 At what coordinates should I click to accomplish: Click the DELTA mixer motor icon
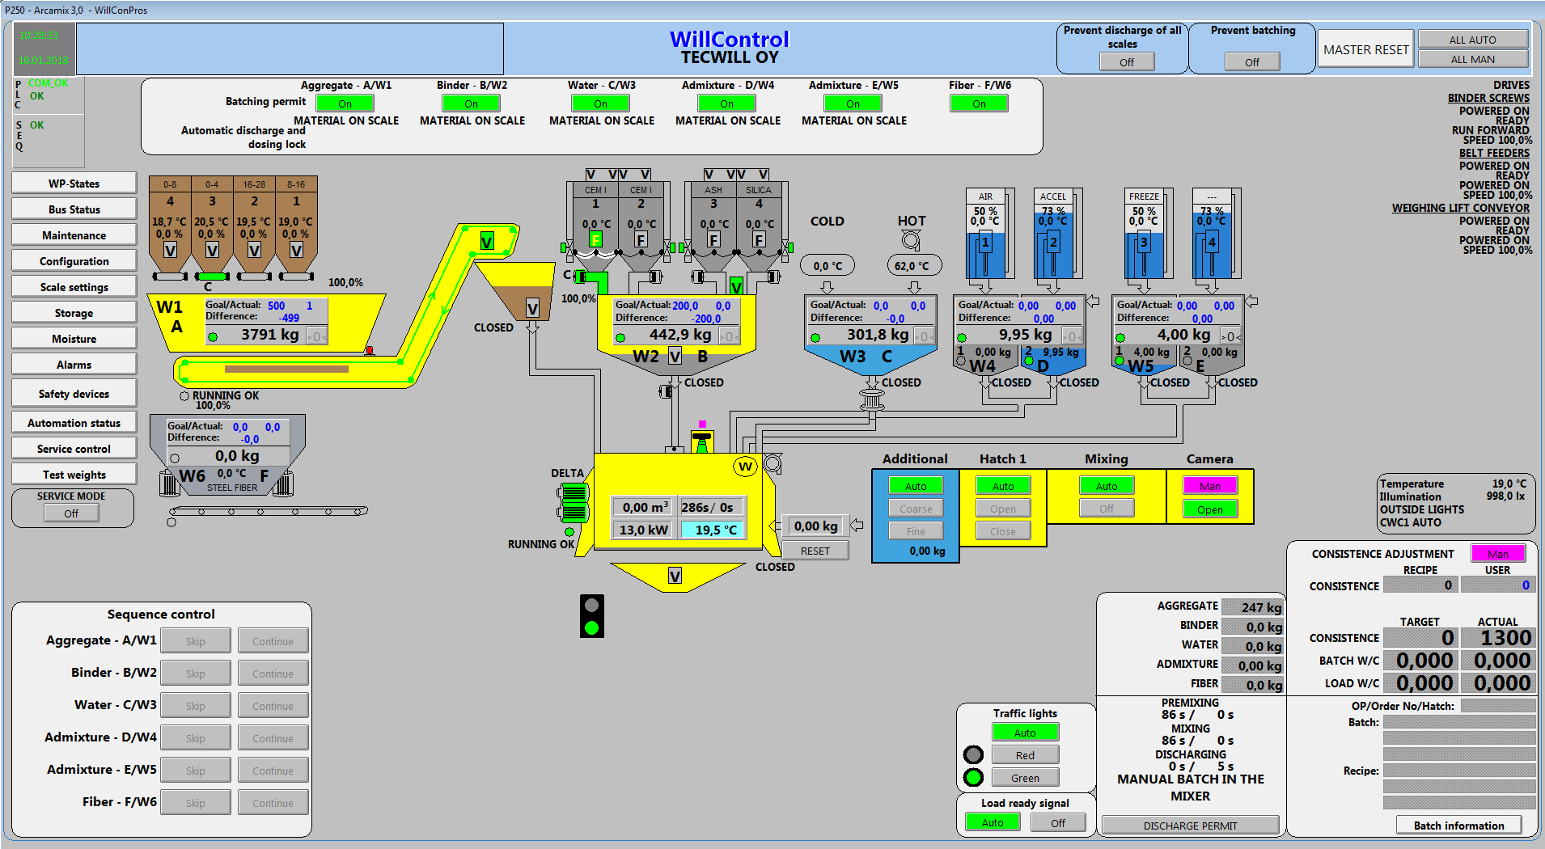tap(574, 502)
